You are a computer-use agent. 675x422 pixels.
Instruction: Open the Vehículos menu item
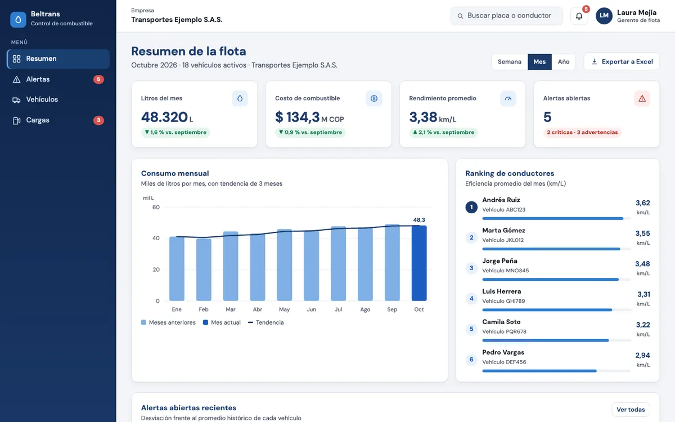58,100
